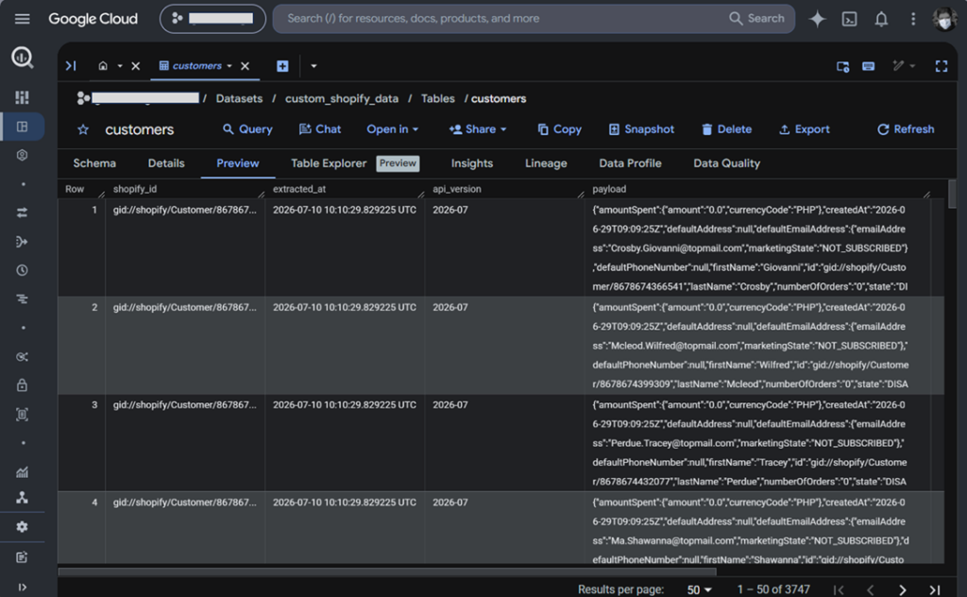The height and width of the screenshot is (597, 967).
Task: Expand the Share dropdown
Action: pyautogui.click(x=478, y=128)
